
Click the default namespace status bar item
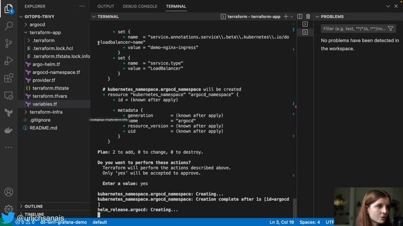pyautogui.click(x=99, y=222)
